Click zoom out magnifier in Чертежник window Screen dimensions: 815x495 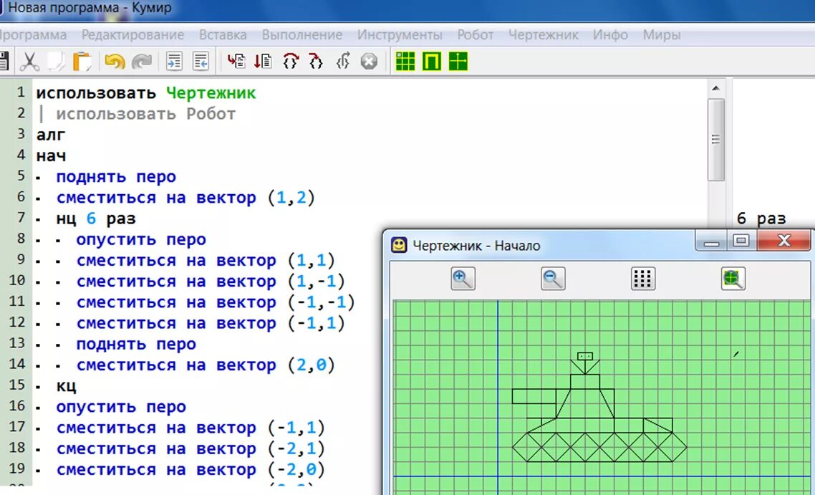[x=552, y=279]
